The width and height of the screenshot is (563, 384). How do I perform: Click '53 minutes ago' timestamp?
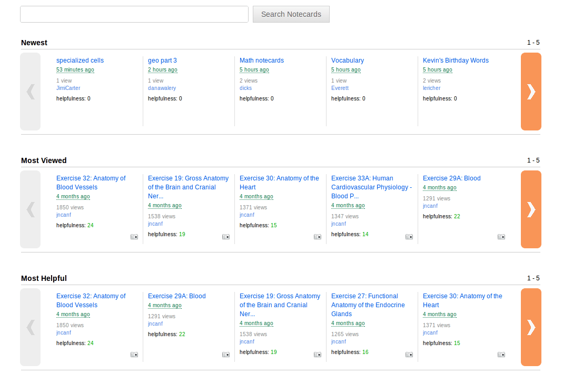tap(75, 69)
